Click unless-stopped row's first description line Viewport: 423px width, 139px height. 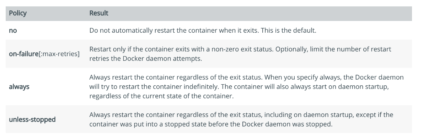tap(241, 115)
